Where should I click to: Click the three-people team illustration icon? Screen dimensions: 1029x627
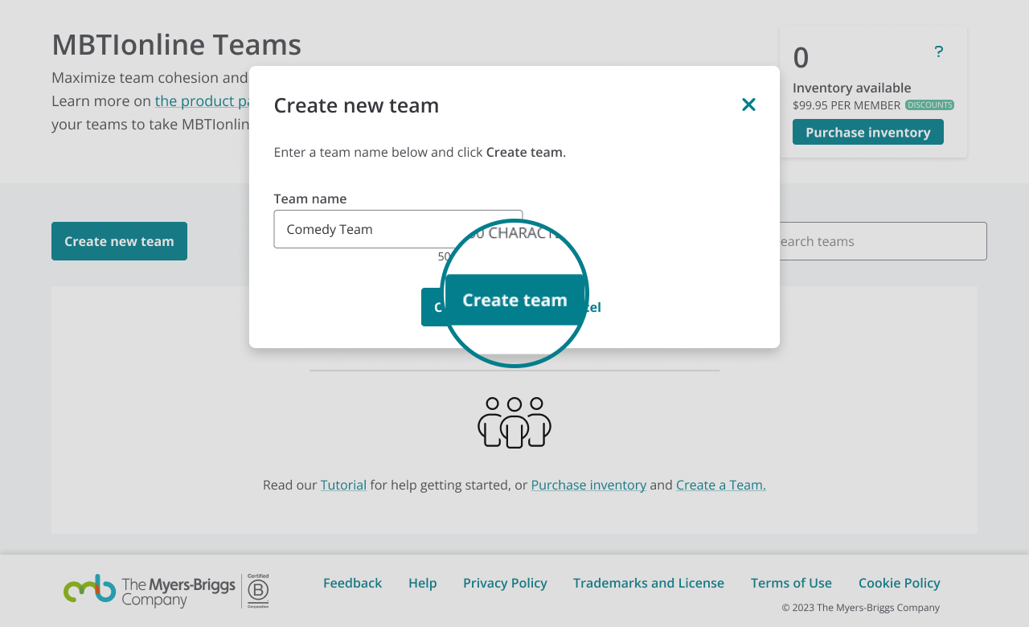coord(514,422)
